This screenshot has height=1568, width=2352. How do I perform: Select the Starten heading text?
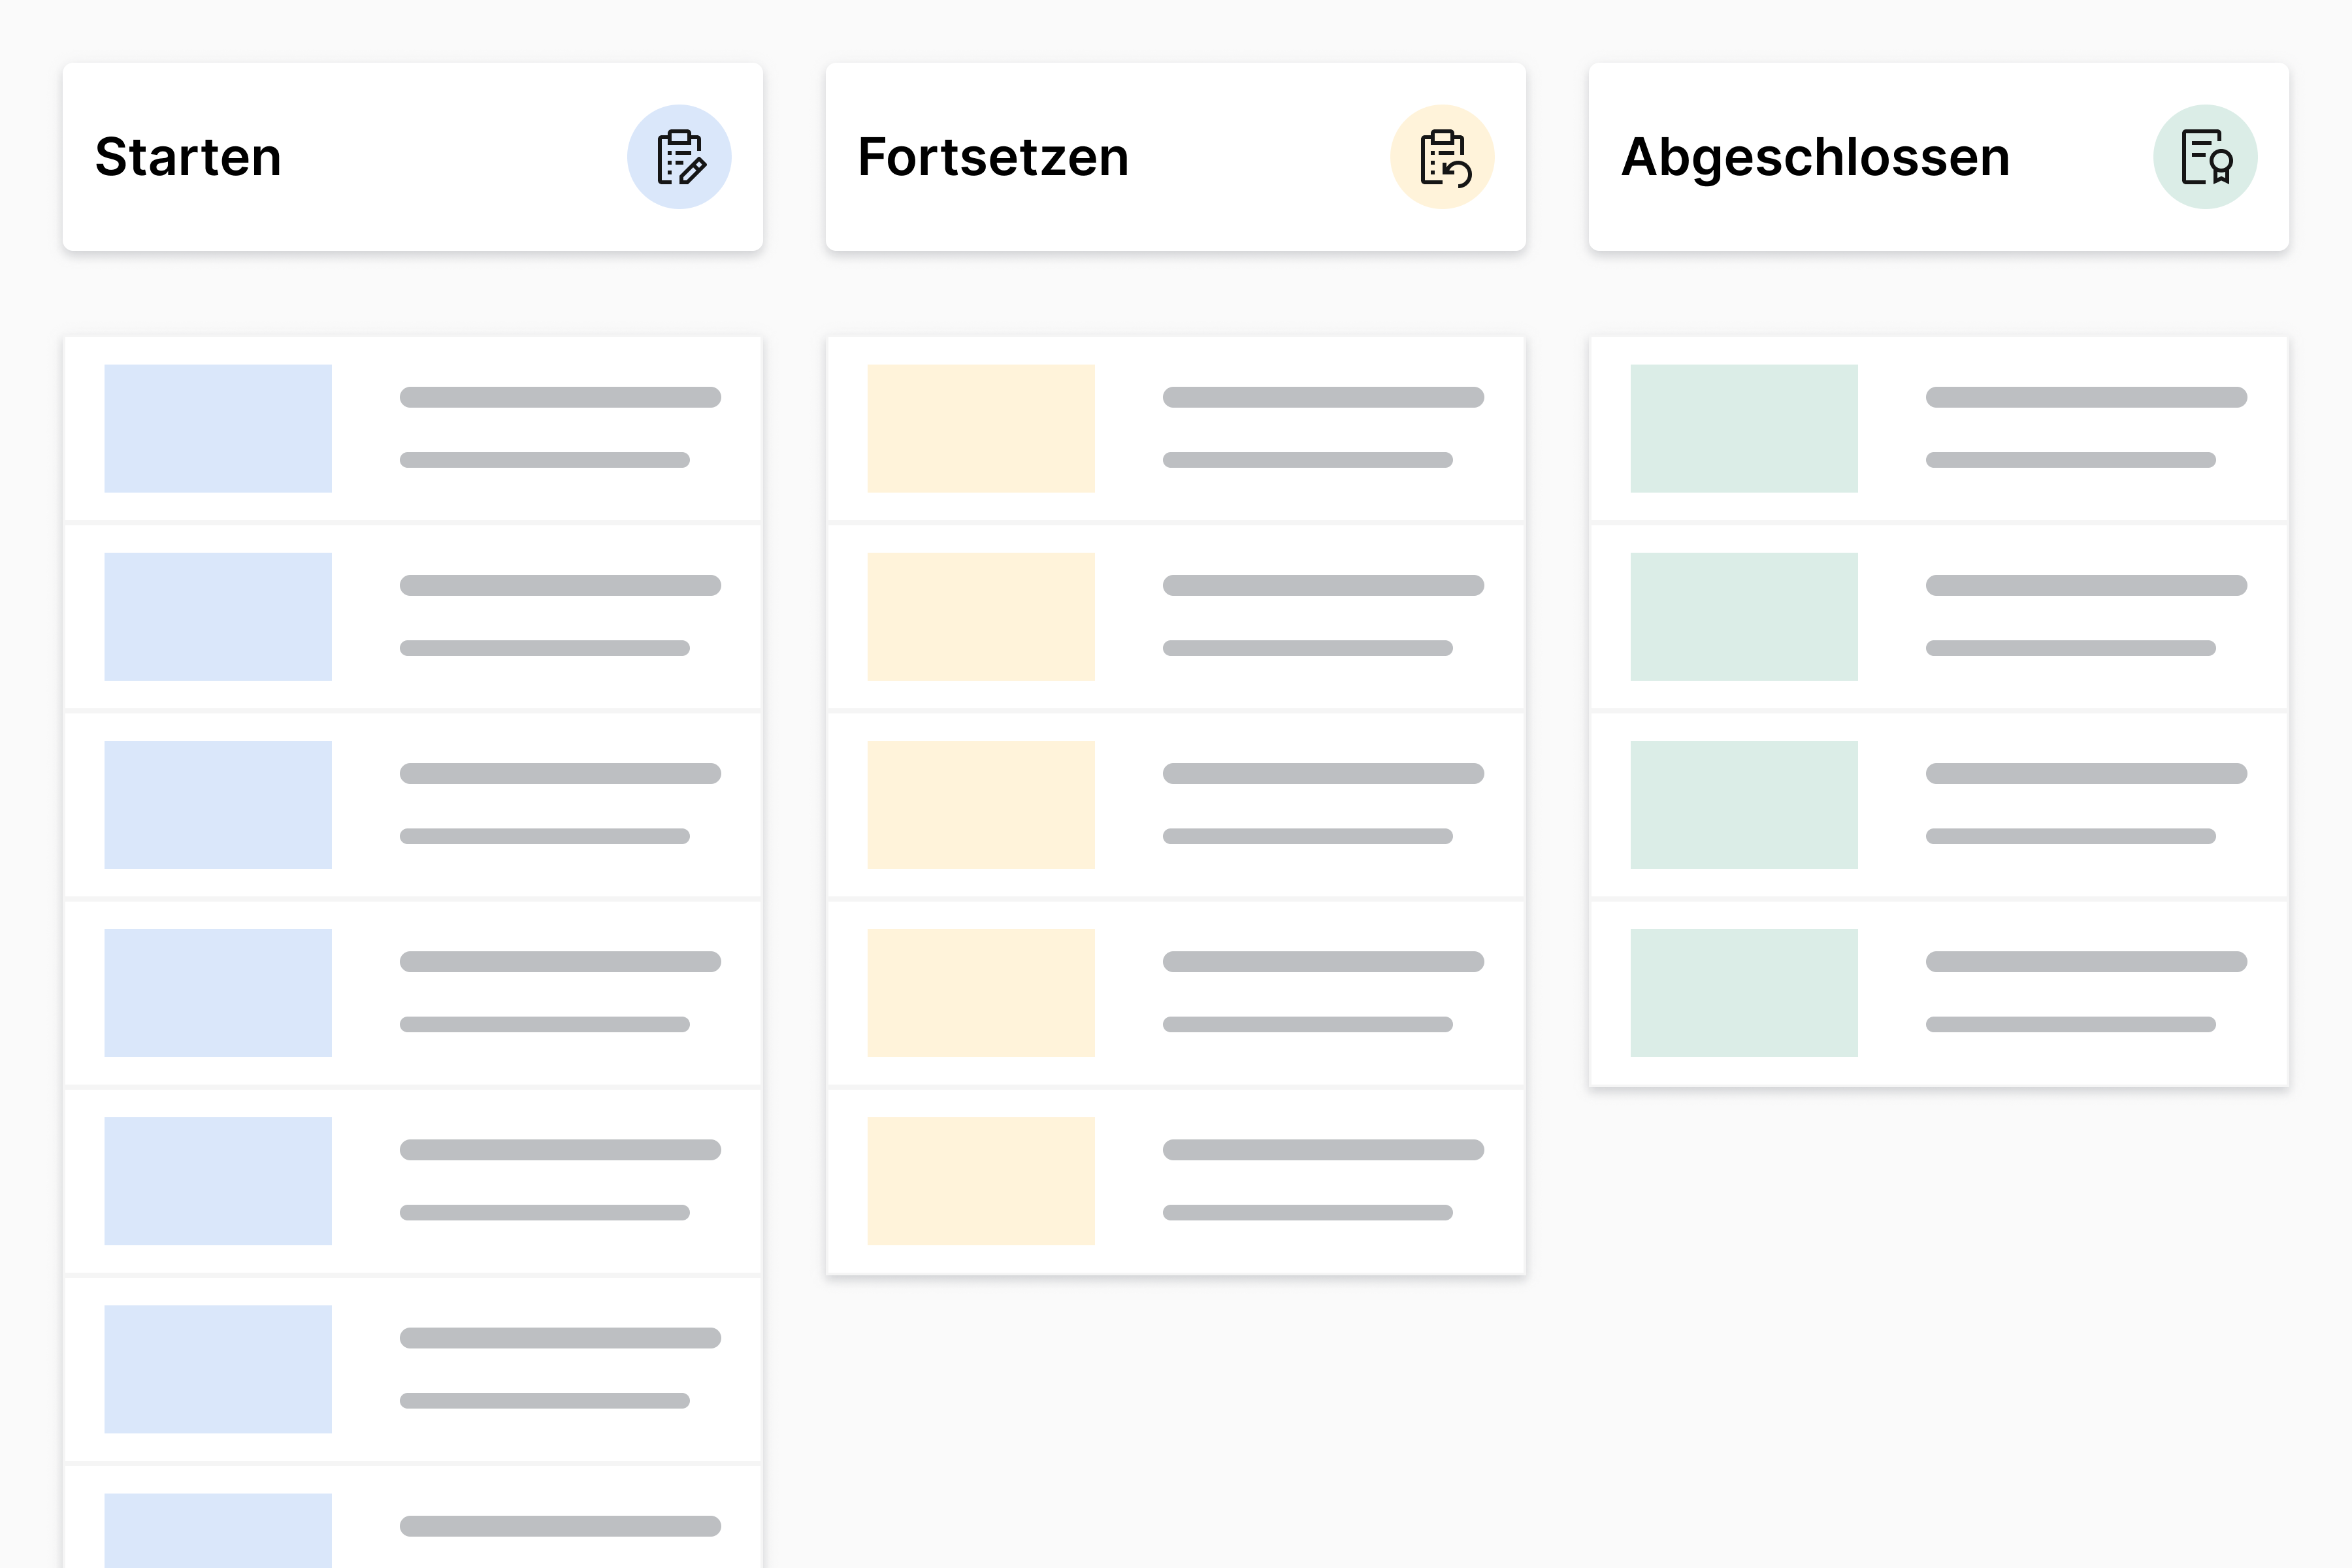point(188,157)
